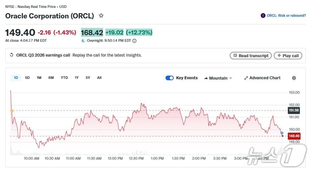This screenshot has height=171, width=311.
Task: Select the 1Y time range
Action: click(77, 78)
